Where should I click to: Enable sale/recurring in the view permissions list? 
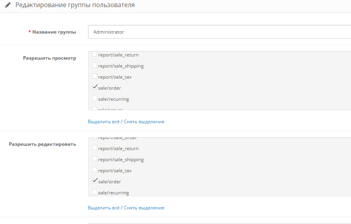pos(95,98)
